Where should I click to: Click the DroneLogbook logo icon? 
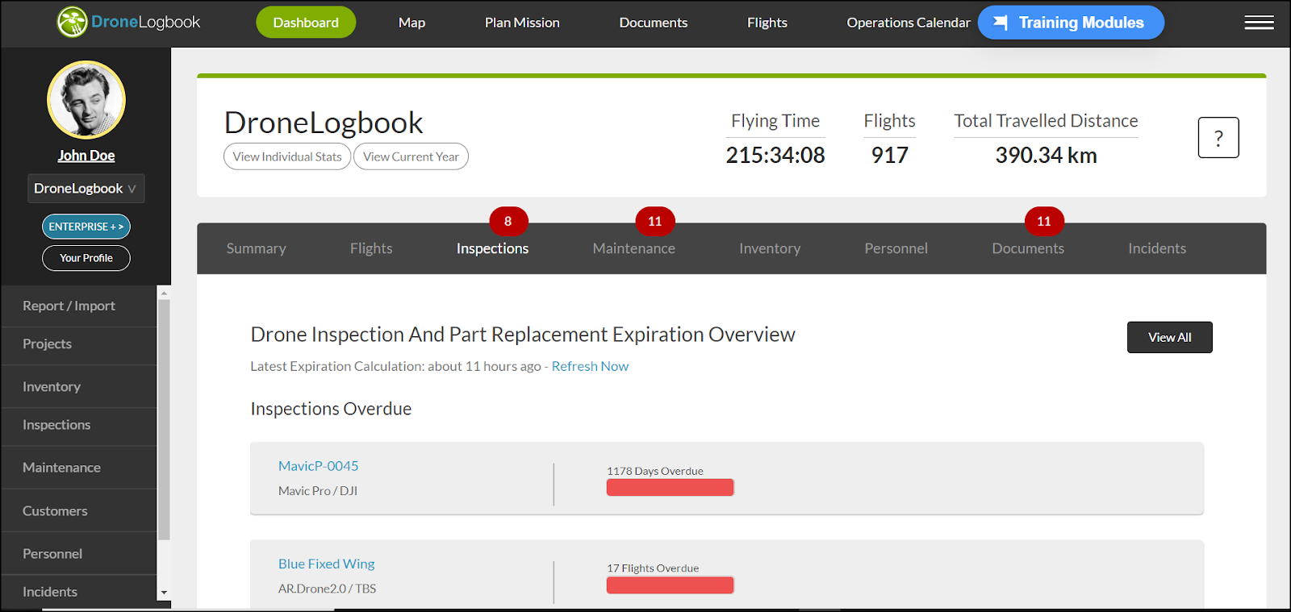point(72,23)
